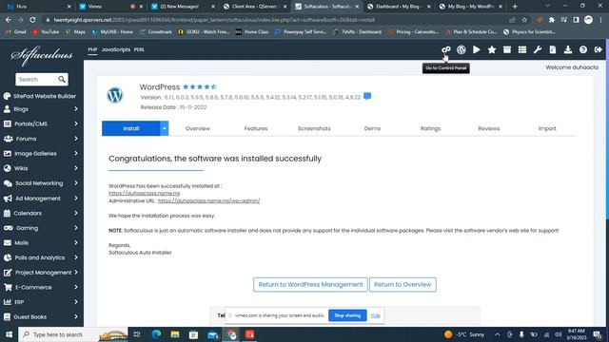Click the WordPress logo beside title
This screenshot has width=609, height=342.
pos(115,95)
